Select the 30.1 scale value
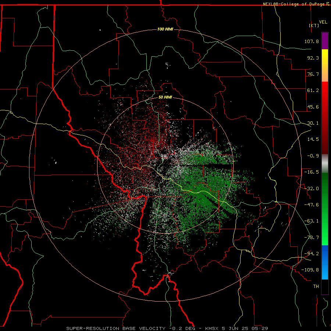Viewport: 331px width, 331px height. tap(313, 123)
